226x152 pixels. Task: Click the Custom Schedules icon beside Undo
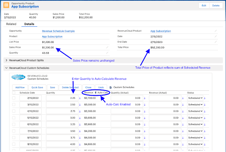(x=111, y=87)
